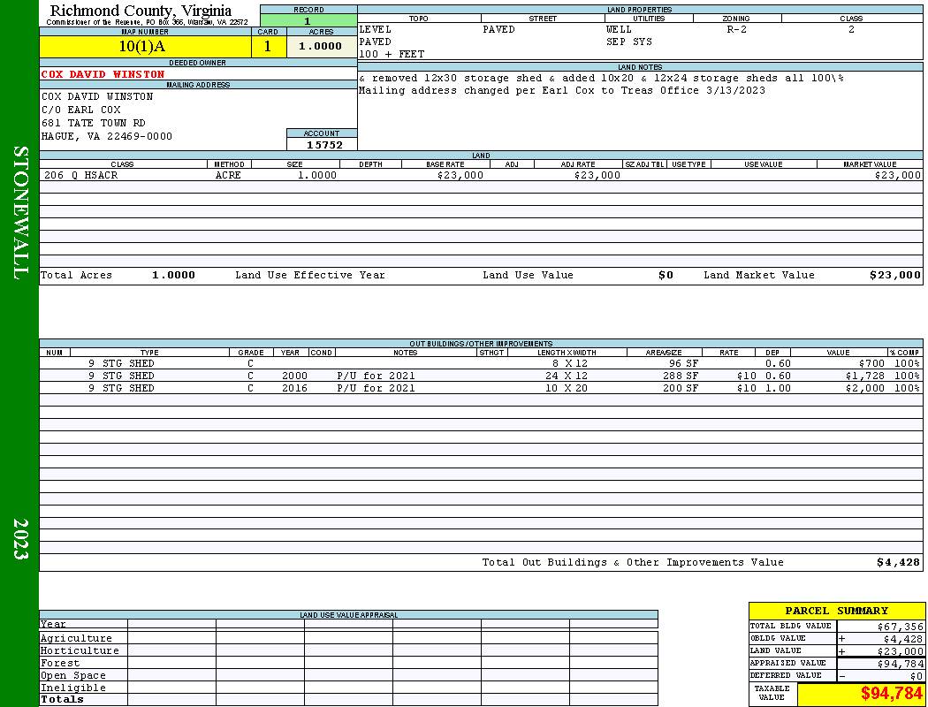The height and width of the screenshot is (707, 928).
Task: Click the year 2000 shed cell
Action: pos(294,376)
